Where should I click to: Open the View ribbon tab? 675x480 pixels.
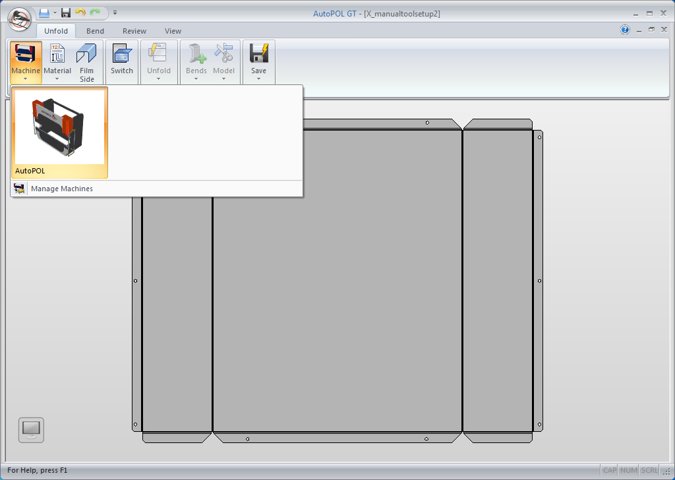pyautogui.click(x=173, y=31)
